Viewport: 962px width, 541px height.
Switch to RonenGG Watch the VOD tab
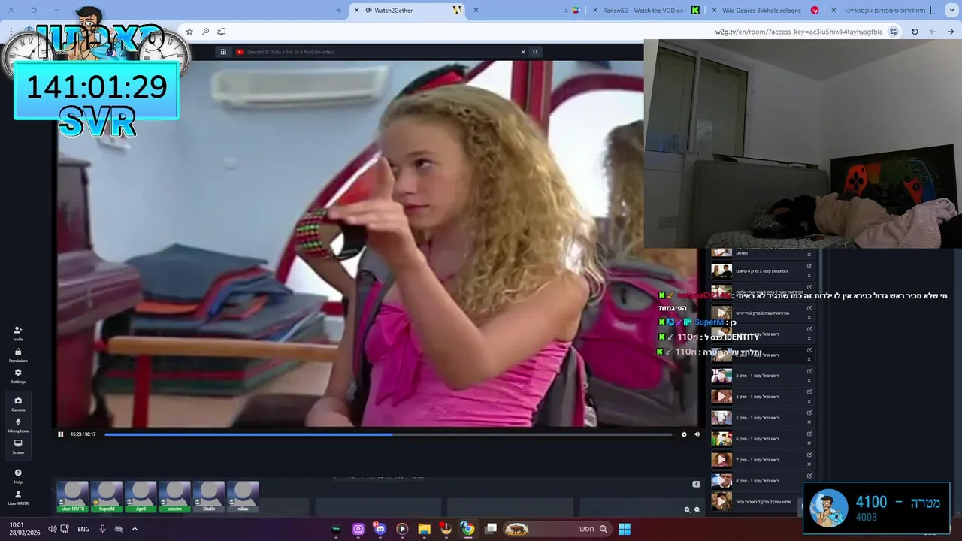point(645,10)
